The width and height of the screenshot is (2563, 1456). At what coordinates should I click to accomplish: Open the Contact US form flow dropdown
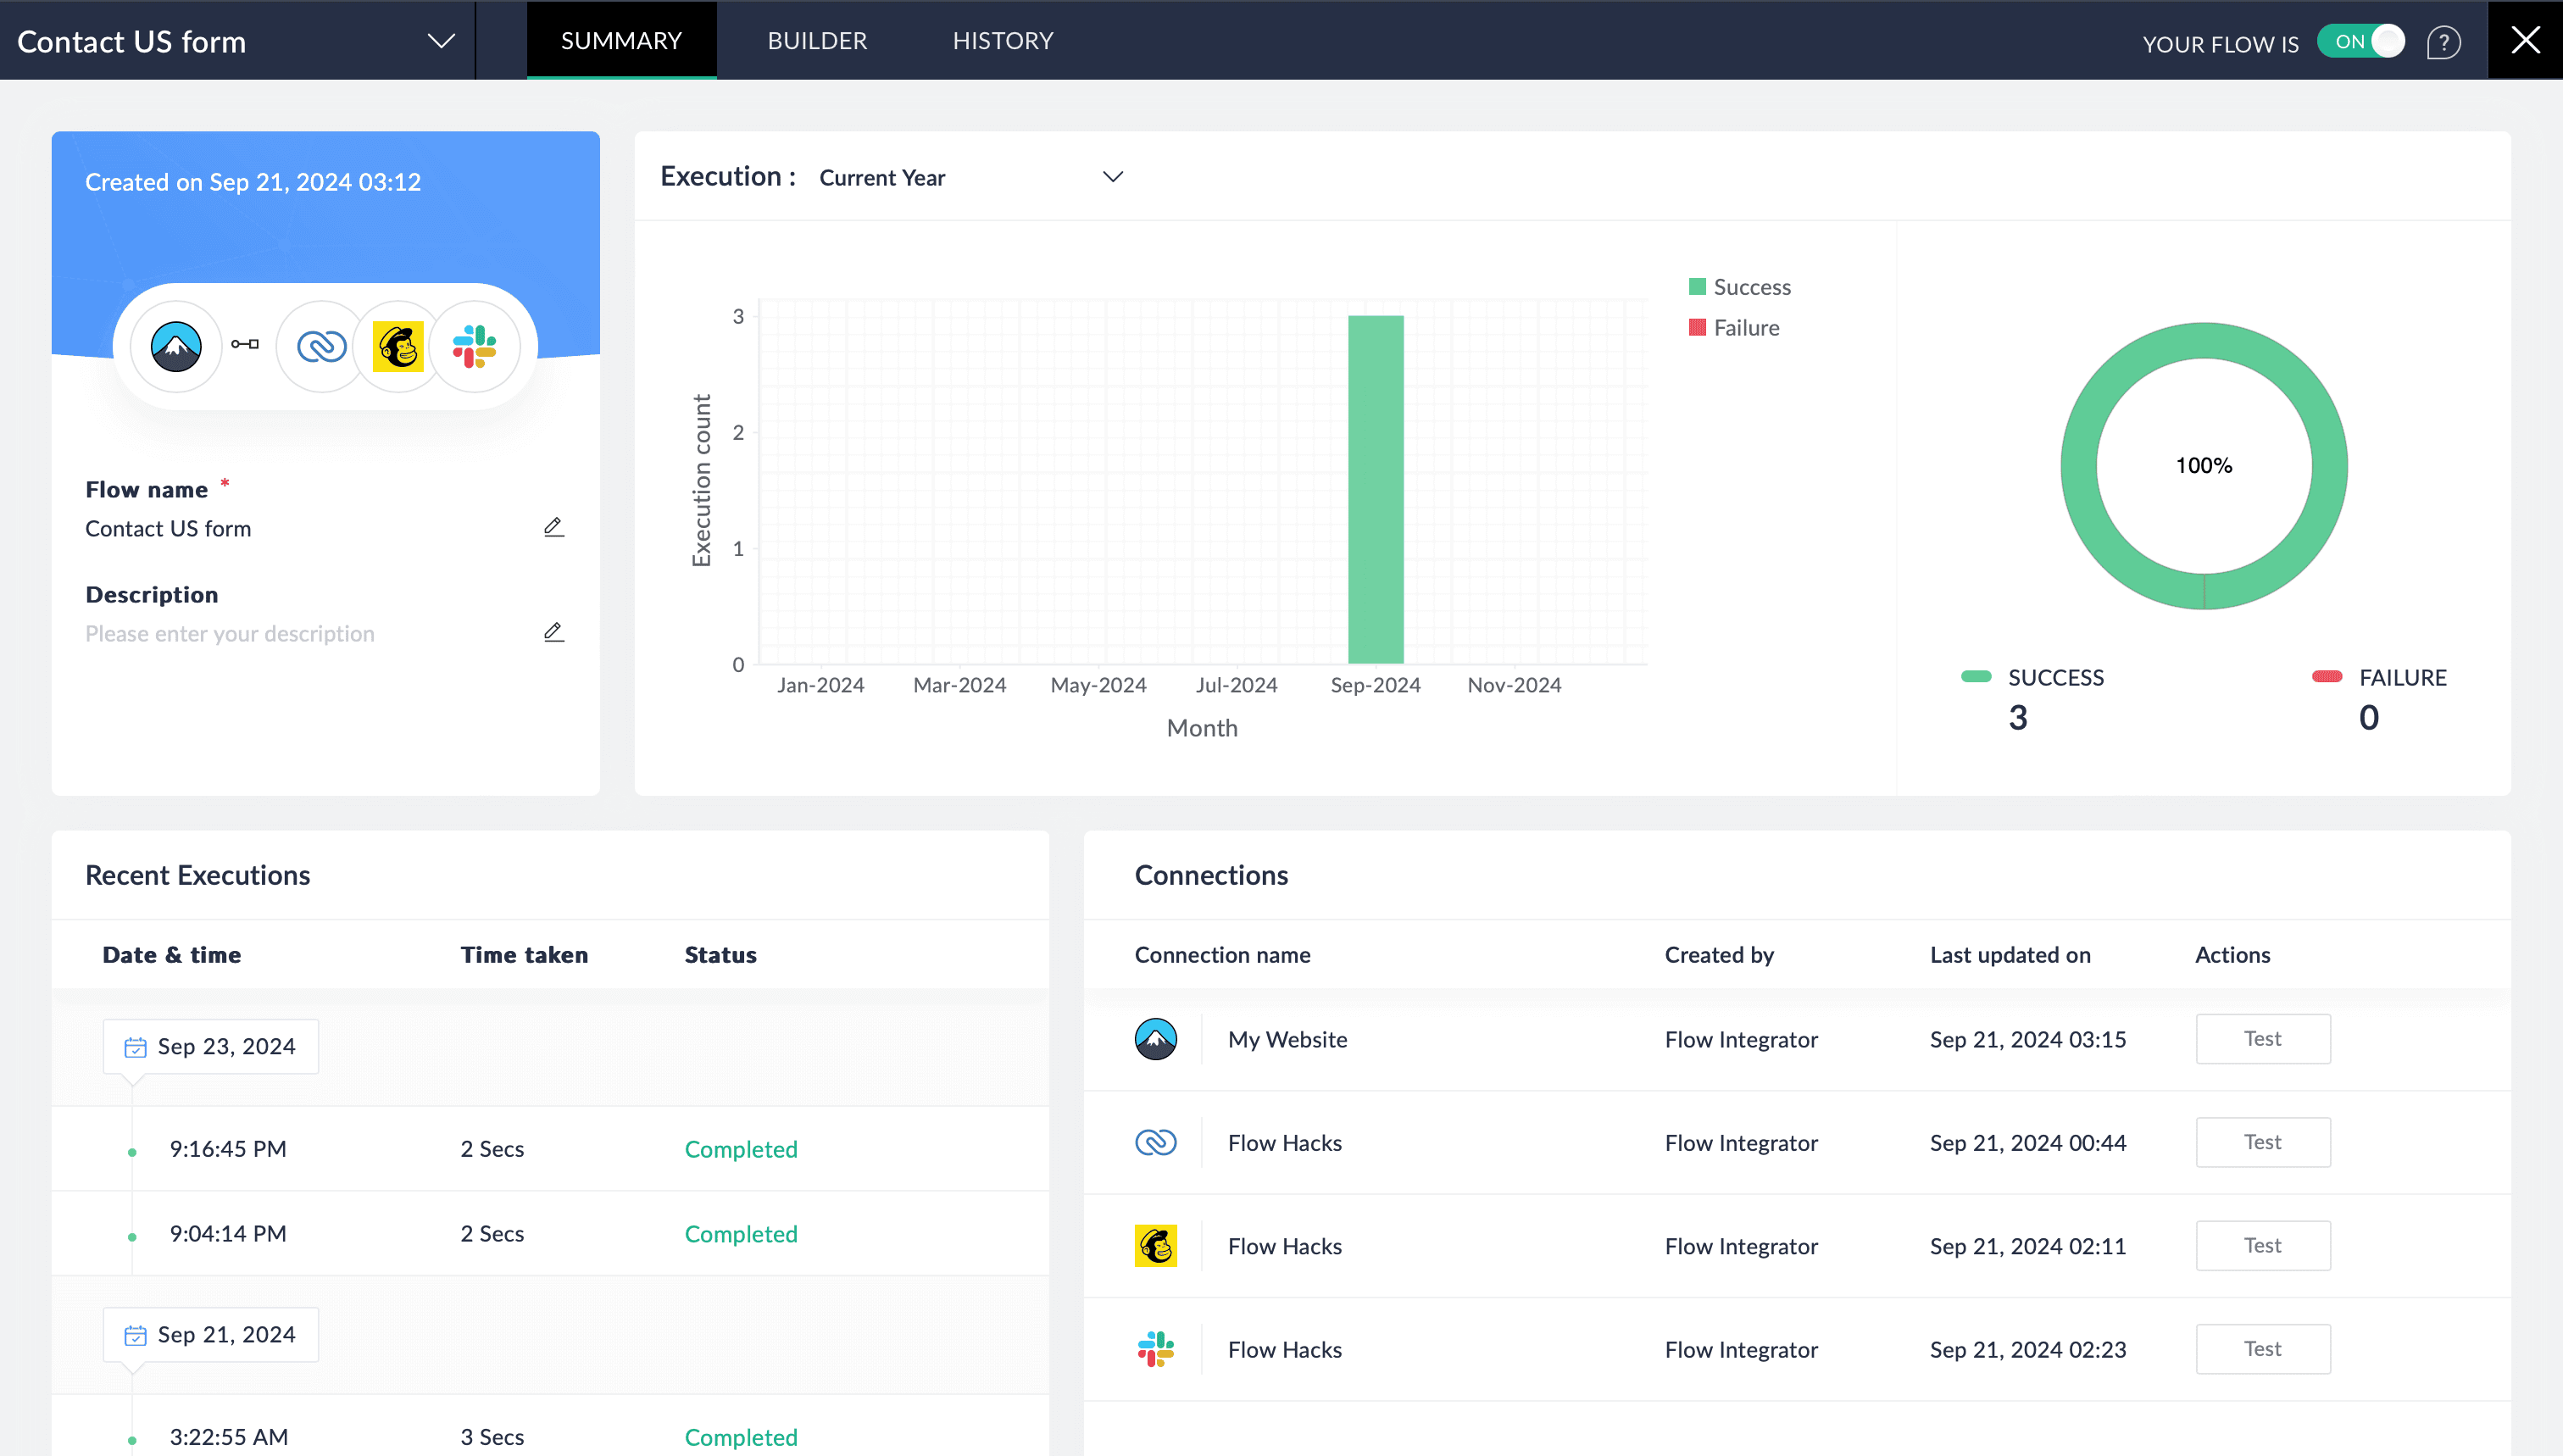pos(440,41)
